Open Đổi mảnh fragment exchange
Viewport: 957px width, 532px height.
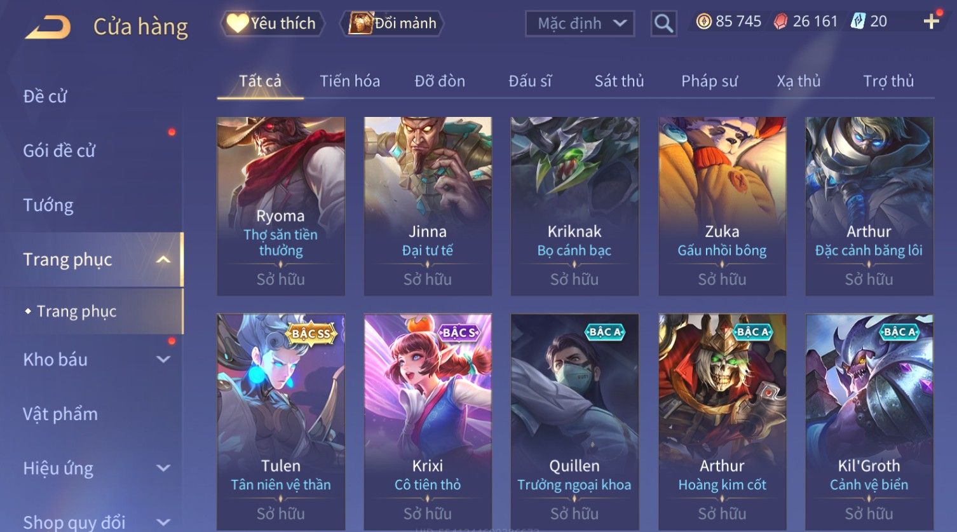[x=392, y=24]
